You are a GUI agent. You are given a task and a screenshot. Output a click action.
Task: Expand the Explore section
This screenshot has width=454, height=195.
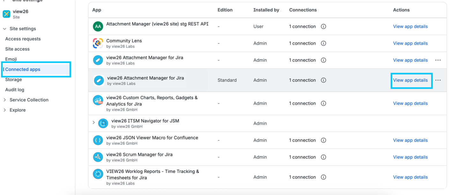pos(5,110)
